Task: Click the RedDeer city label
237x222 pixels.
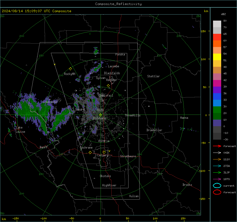Action: point(112,80)
